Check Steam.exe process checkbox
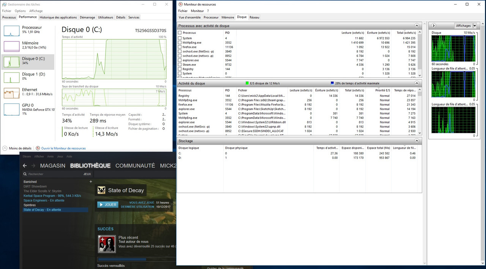 180,64
